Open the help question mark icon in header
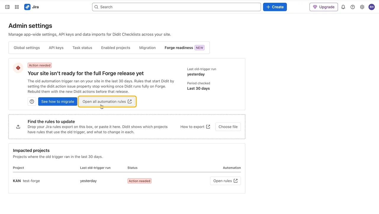The width and height of the screenshot is (379, 214). click(353, 7)
